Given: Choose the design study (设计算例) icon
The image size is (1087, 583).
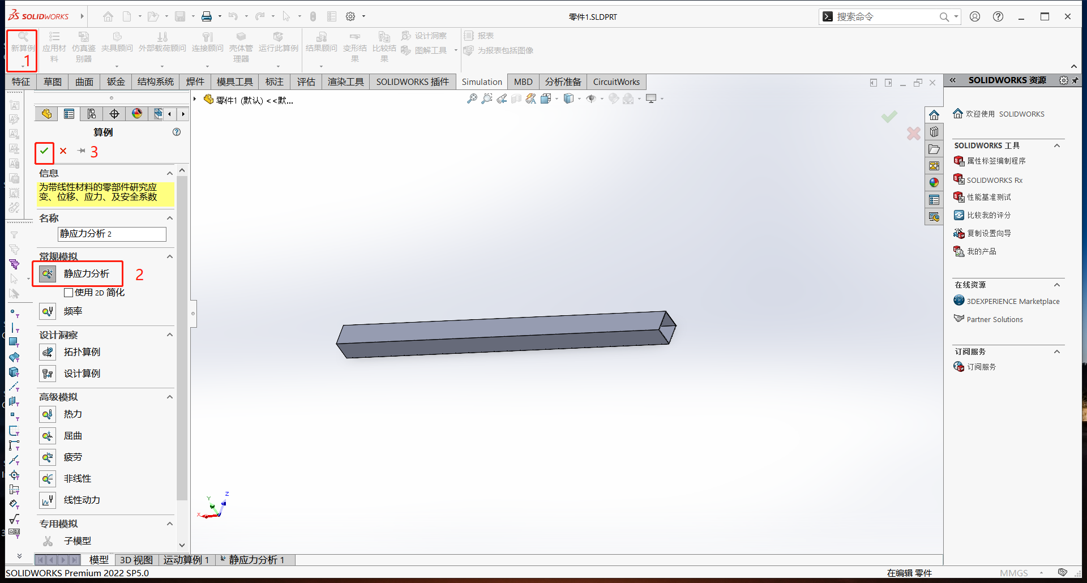Looking at the screenshot, I should (x=48, y=374).
